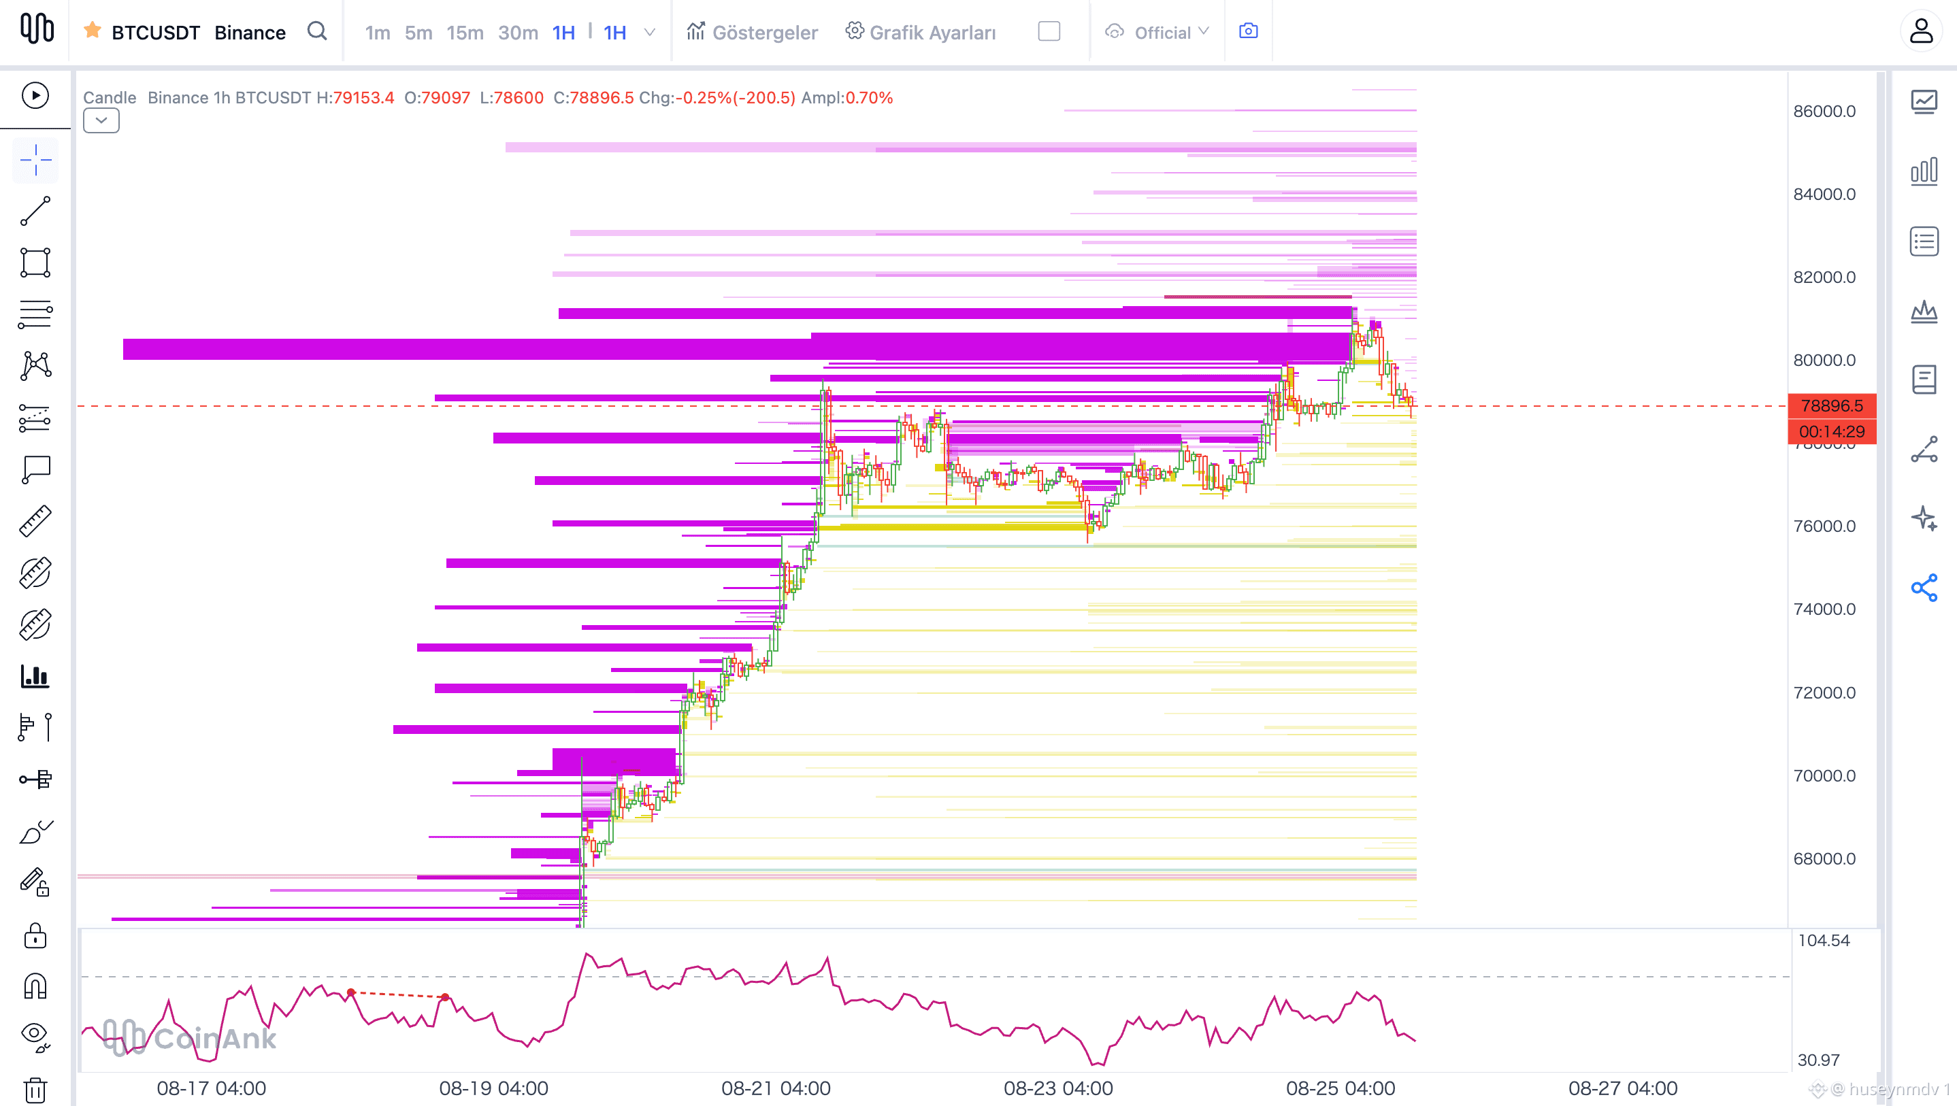1957x1106 pixels.
Task: Open the area chart icon in right sidebar
Action: [x=1924, y=311]
